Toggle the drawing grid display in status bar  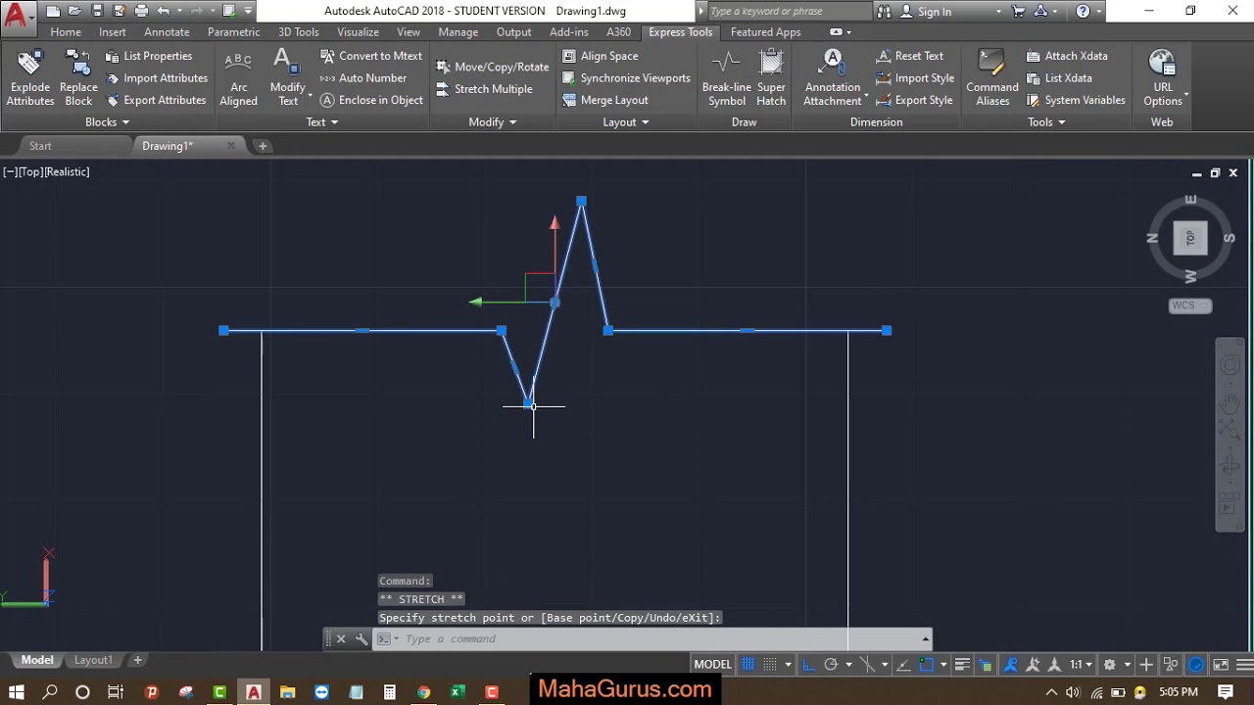tap(748, 665)
